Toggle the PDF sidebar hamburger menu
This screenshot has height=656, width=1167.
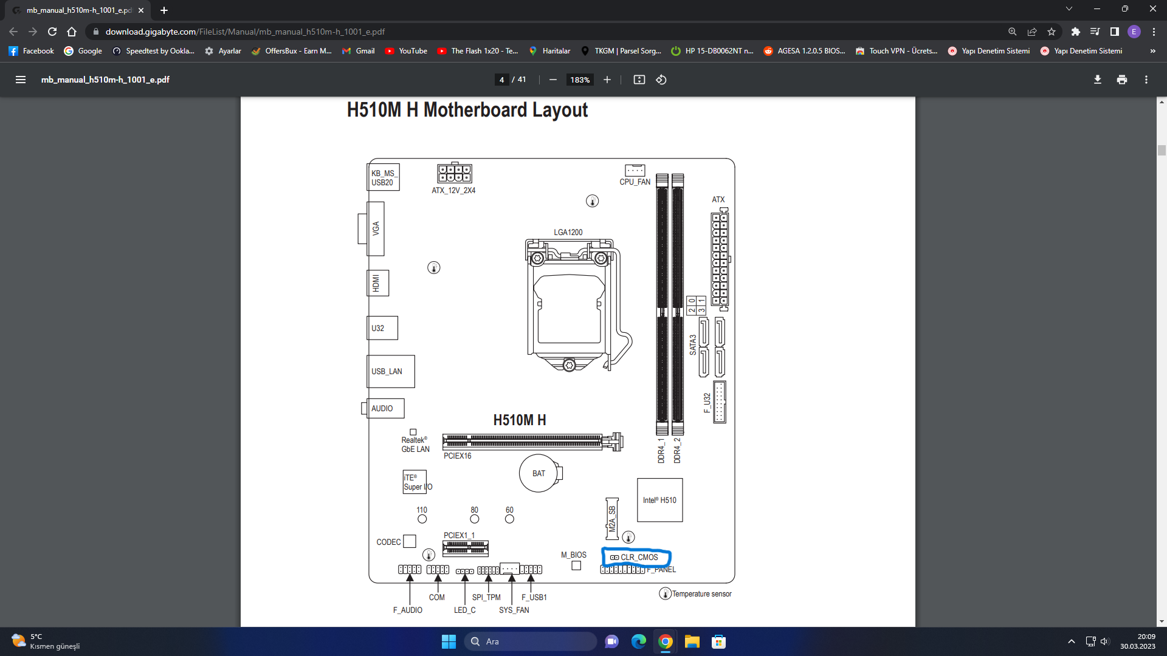[x=20, y=80]
